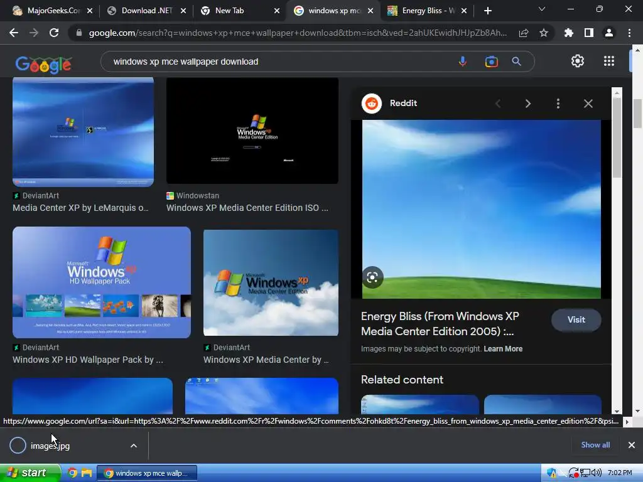Close the image preview panel

(x=588, y=104)
